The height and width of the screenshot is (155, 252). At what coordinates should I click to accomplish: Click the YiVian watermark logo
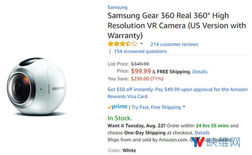tap(215, 142)
